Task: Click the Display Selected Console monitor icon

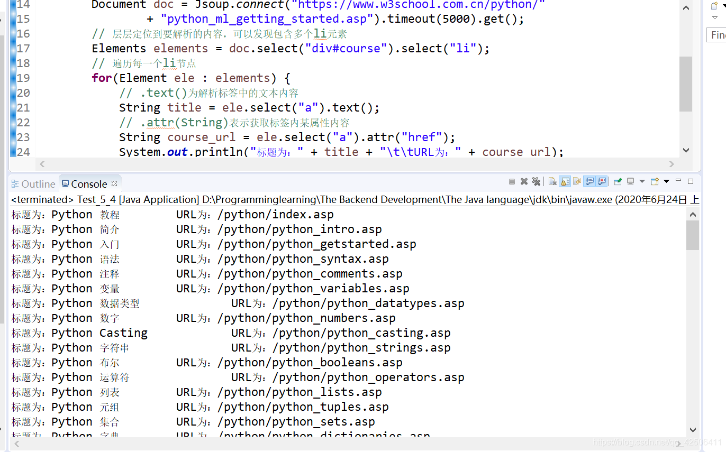Action: coord(630,181)
